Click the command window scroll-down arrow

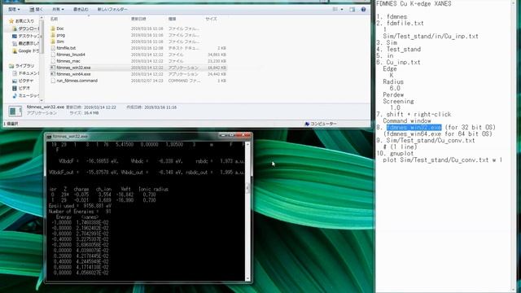tap(247, 278)
